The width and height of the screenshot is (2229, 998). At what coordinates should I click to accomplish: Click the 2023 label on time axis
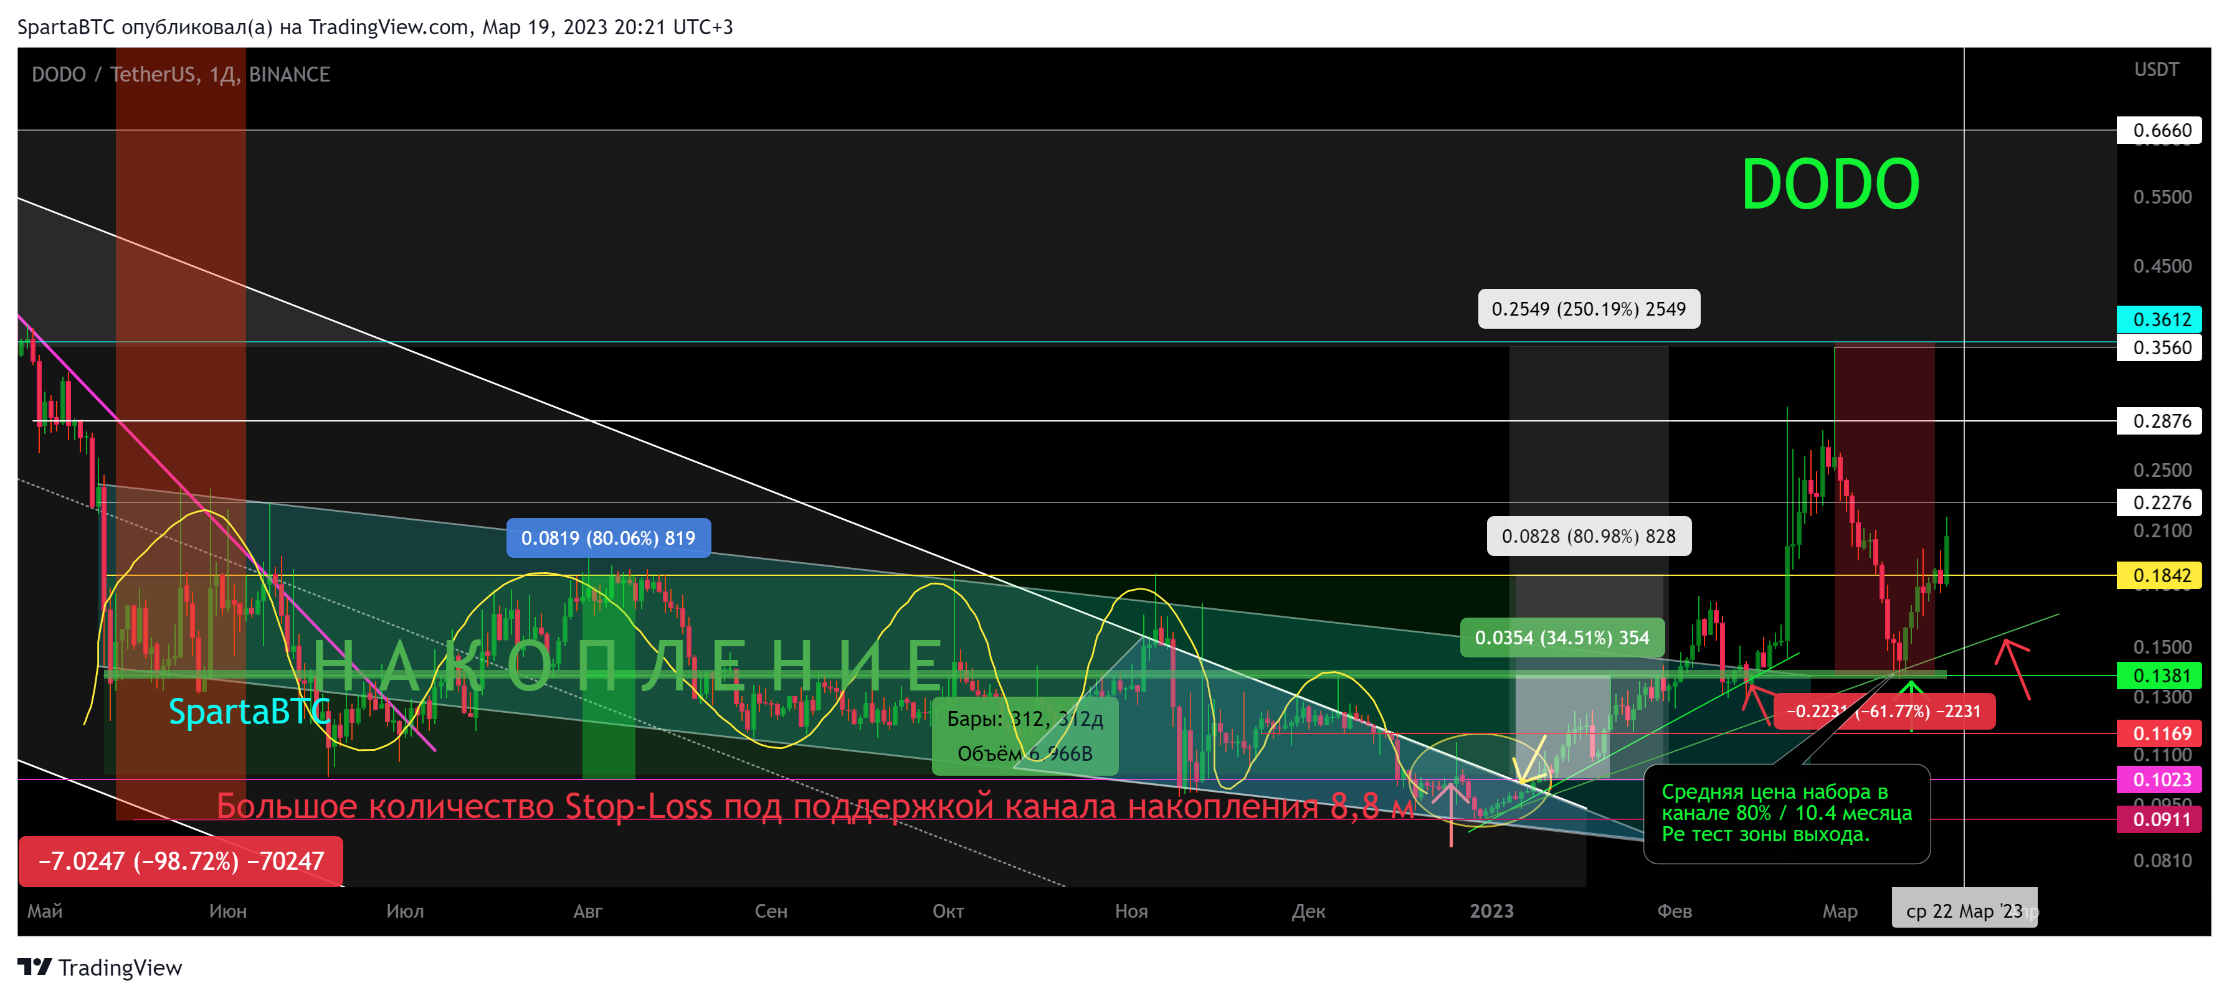[1492, 911]
